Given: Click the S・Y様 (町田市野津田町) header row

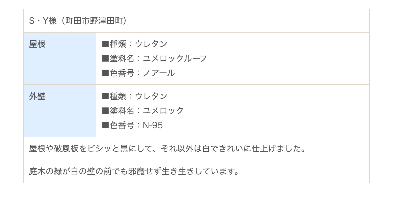Looking at the screenshot, I should pos(196,21).
